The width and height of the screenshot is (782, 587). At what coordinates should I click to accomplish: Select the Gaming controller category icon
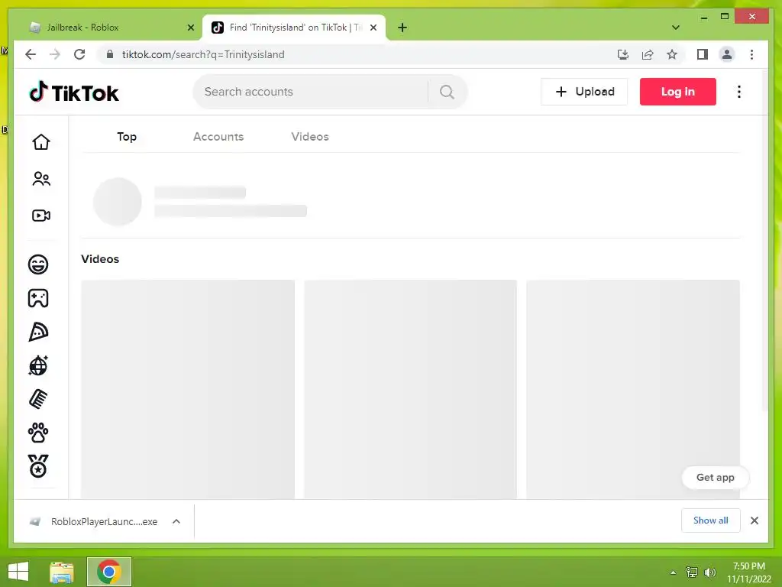38,299
